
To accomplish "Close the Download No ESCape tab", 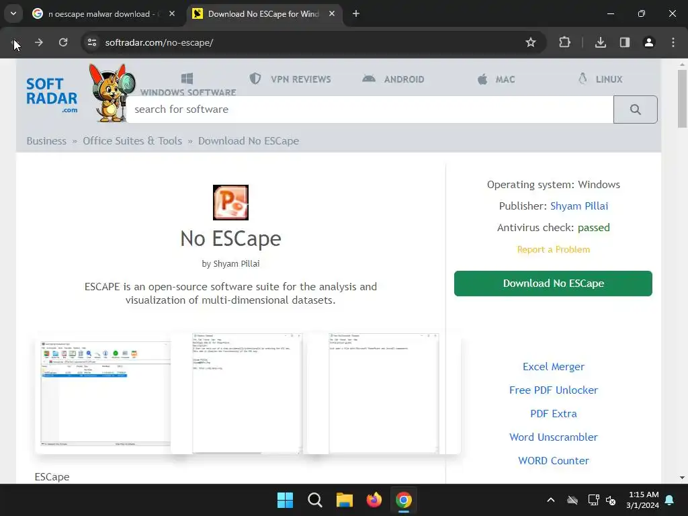I will (x=332, y=13).
